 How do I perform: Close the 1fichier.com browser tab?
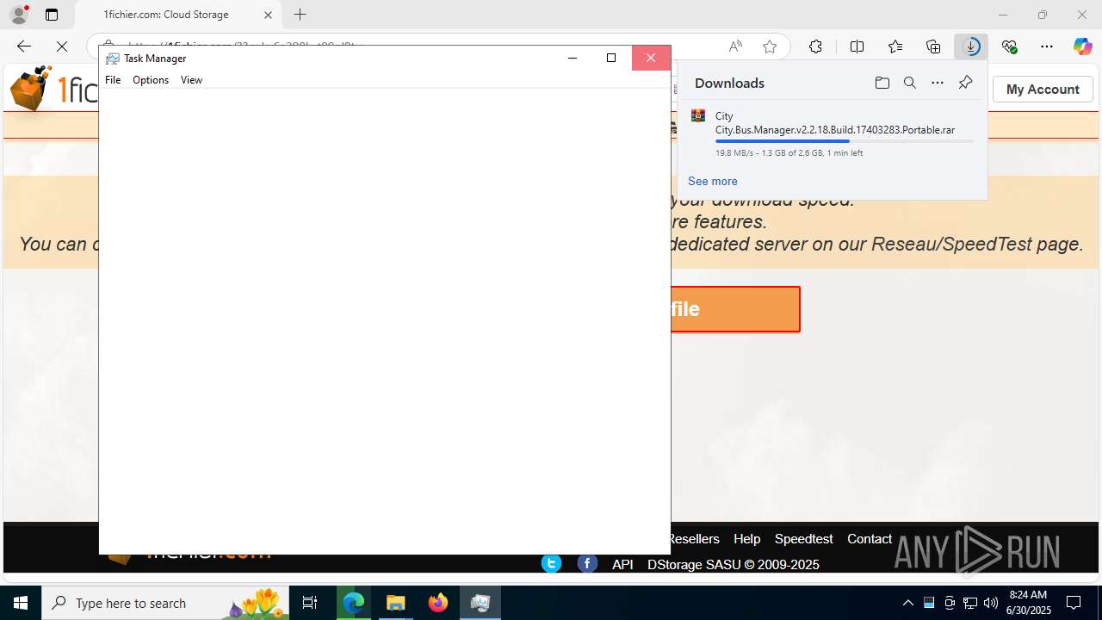point(268,15)
